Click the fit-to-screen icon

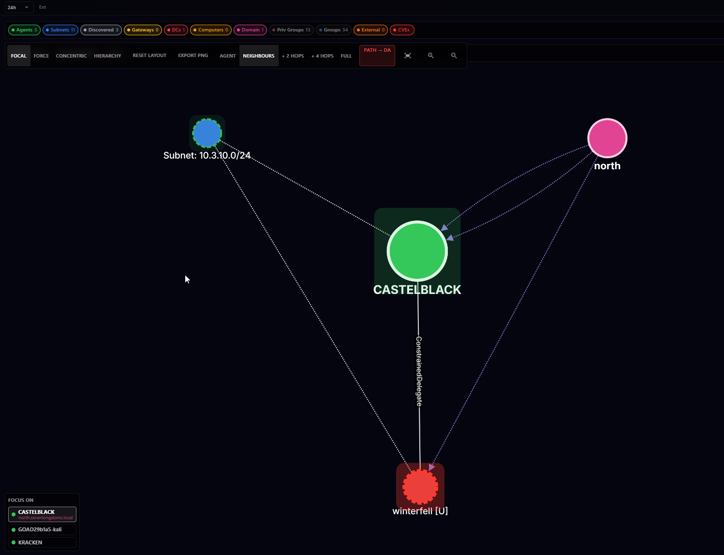pyautogui.click(x=408, y=56)
